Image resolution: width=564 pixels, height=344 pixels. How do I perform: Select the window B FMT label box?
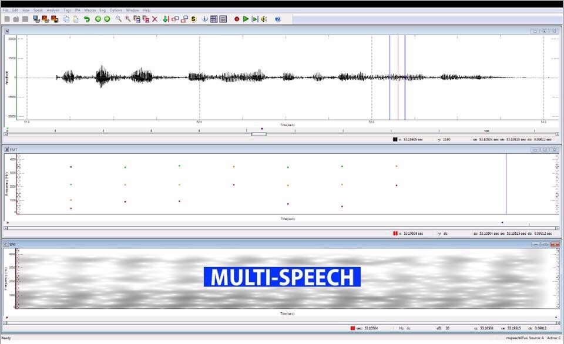click(6, 150)
